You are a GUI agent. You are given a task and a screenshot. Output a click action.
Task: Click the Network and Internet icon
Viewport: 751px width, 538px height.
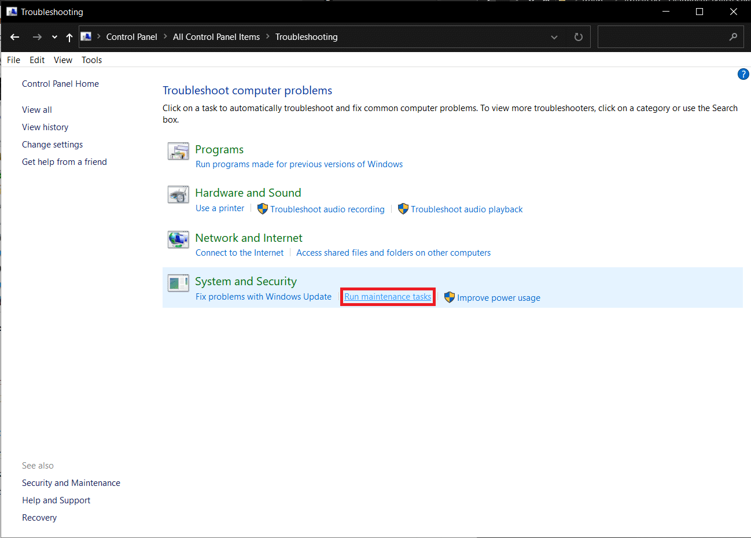[178, 239]
